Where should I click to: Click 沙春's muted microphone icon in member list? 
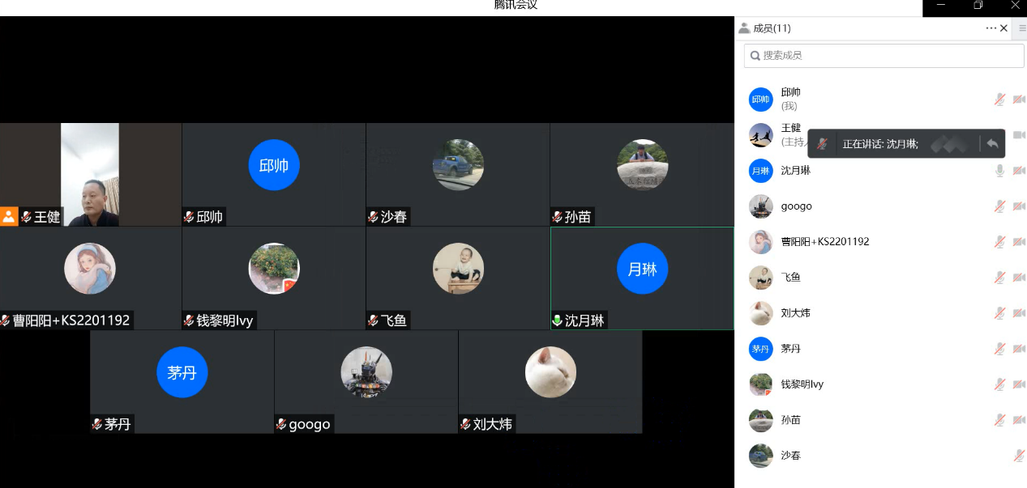(1019, 456)
